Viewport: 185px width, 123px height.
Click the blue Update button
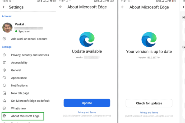click(87, 103)
